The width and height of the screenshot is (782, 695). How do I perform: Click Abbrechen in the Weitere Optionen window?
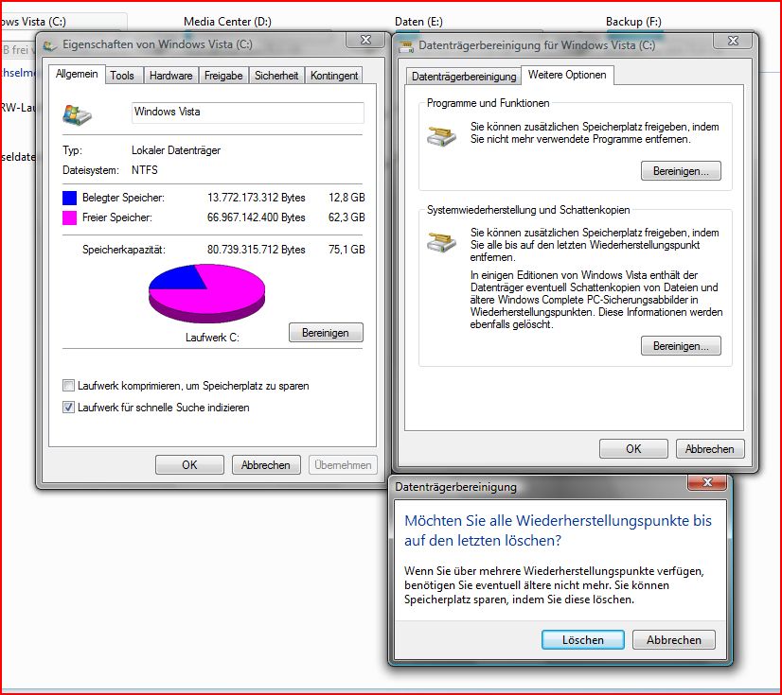[x=710, y=449]
